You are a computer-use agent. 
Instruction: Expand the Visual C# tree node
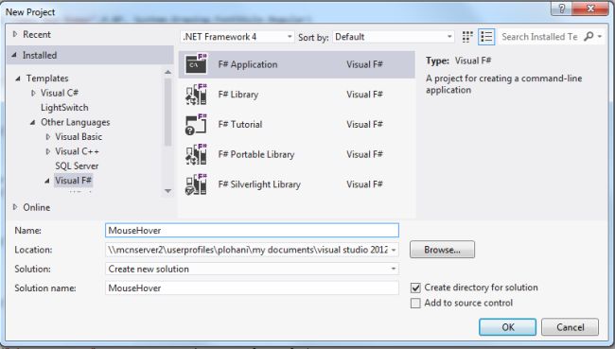tap(33, 93)
